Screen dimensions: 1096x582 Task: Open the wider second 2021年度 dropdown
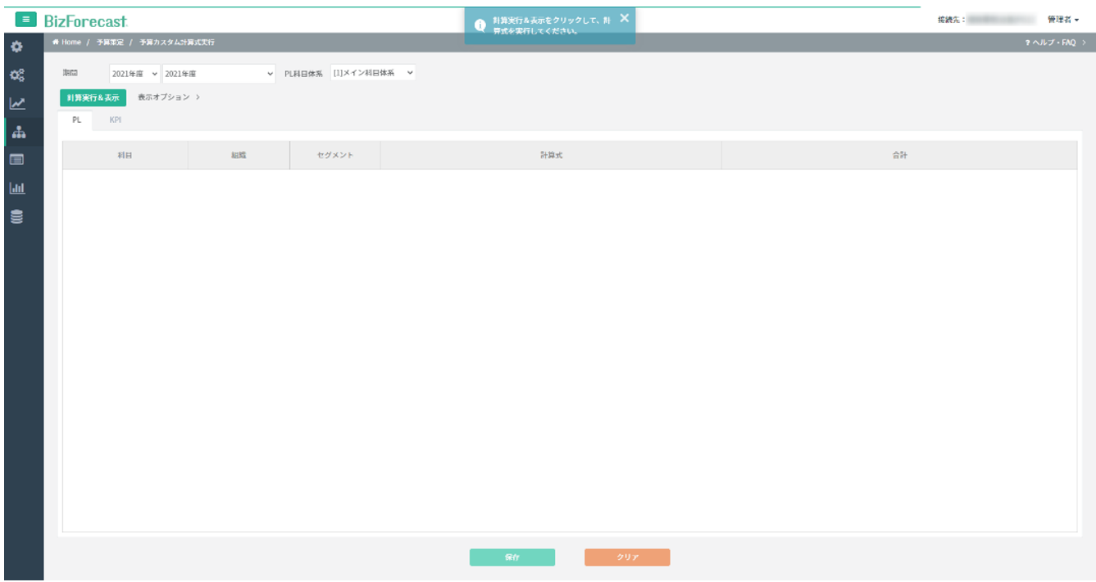pos(219,74)
